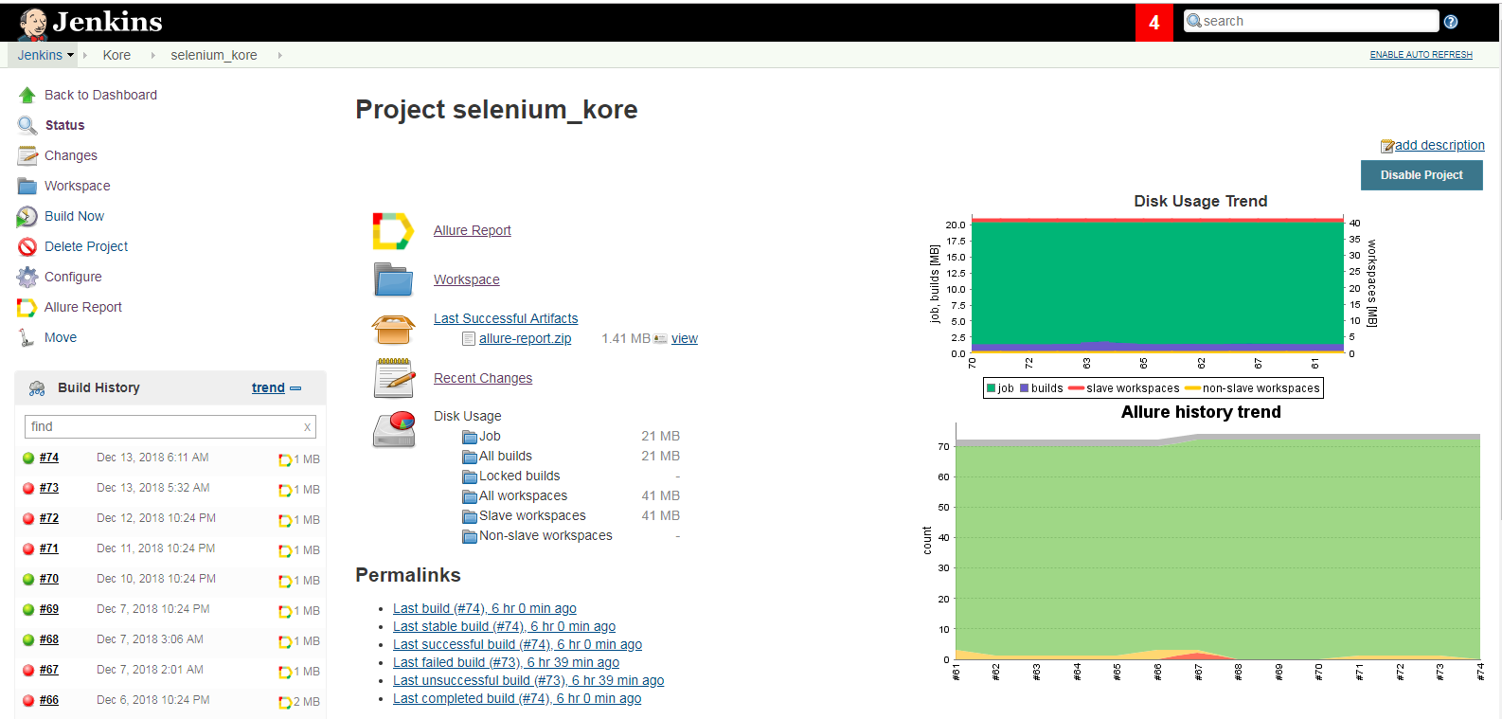Collapse the Build History trend minus toggle
The image size is (1502, 719).
coord(295,388)
